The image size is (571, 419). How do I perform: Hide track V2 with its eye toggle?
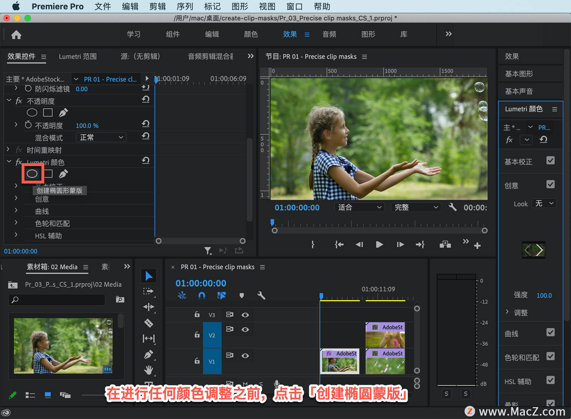click(245, 330)
